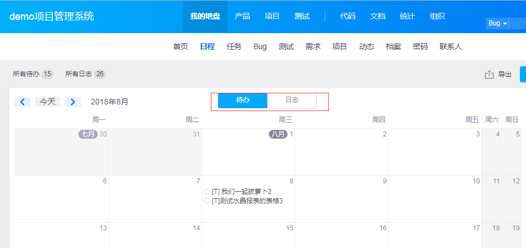Open todo [T] 我们一起拔萝卜2
This screenshot has width=526, height=248.
[x=242, y=192]
